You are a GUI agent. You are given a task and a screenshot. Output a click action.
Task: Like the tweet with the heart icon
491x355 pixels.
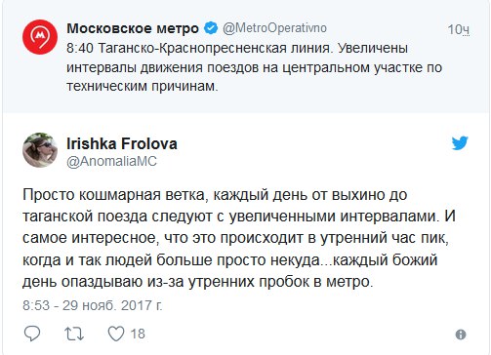pos(116,334)
